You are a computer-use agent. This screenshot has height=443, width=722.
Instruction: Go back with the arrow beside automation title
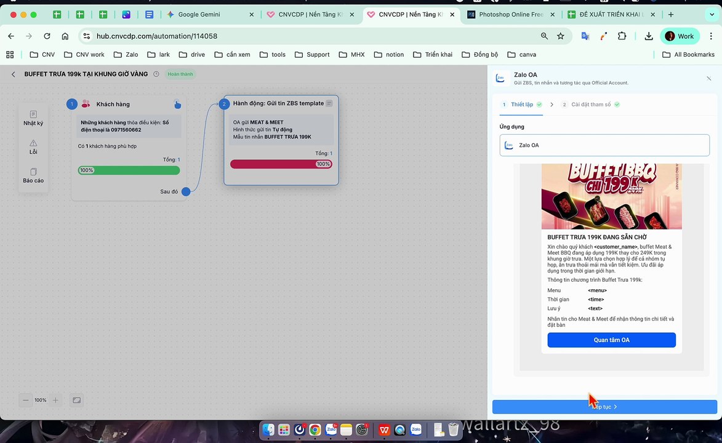(x=14, y=74)
